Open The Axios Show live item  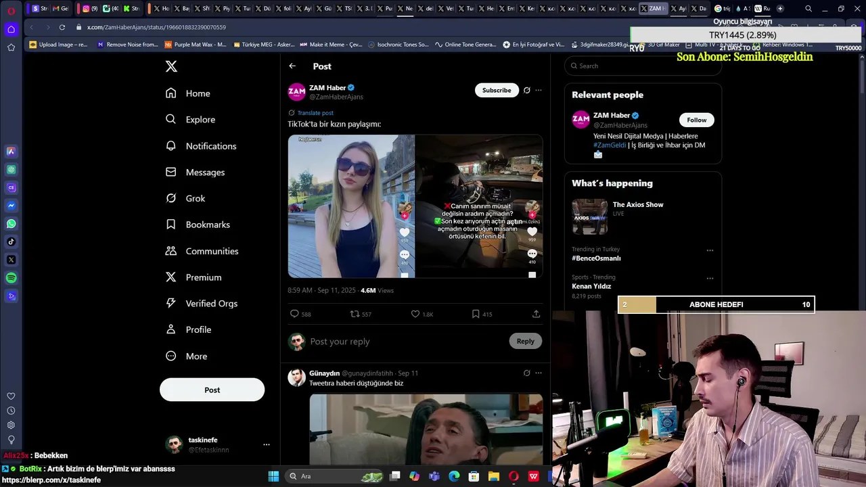pos(643,216)
